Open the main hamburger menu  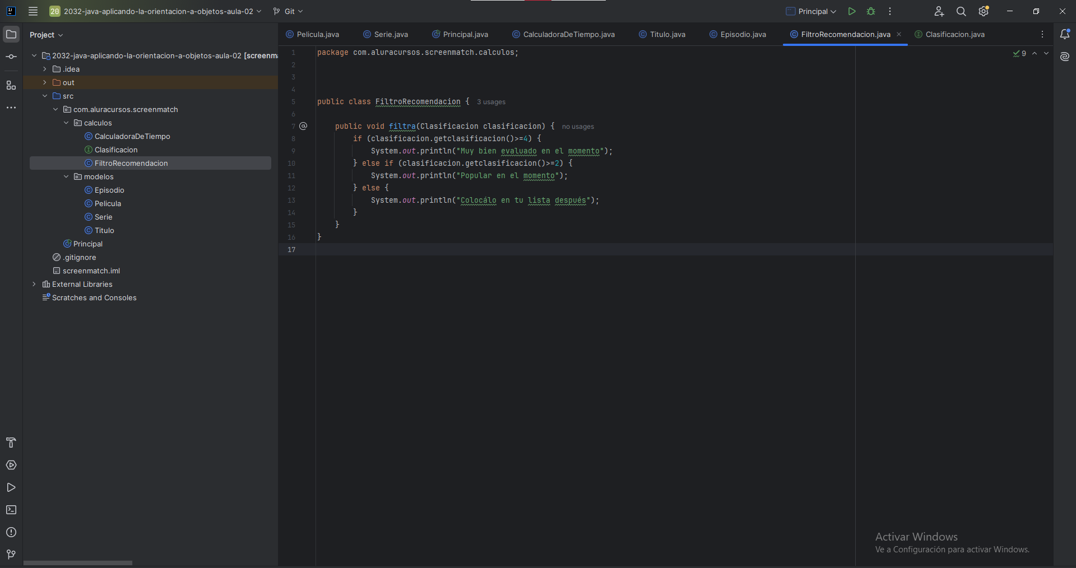coord(33,11)
